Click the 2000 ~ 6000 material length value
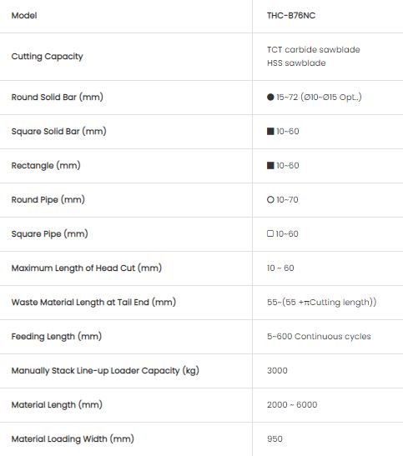This screenshot has width=403, height=456. [x=292, y=405]
